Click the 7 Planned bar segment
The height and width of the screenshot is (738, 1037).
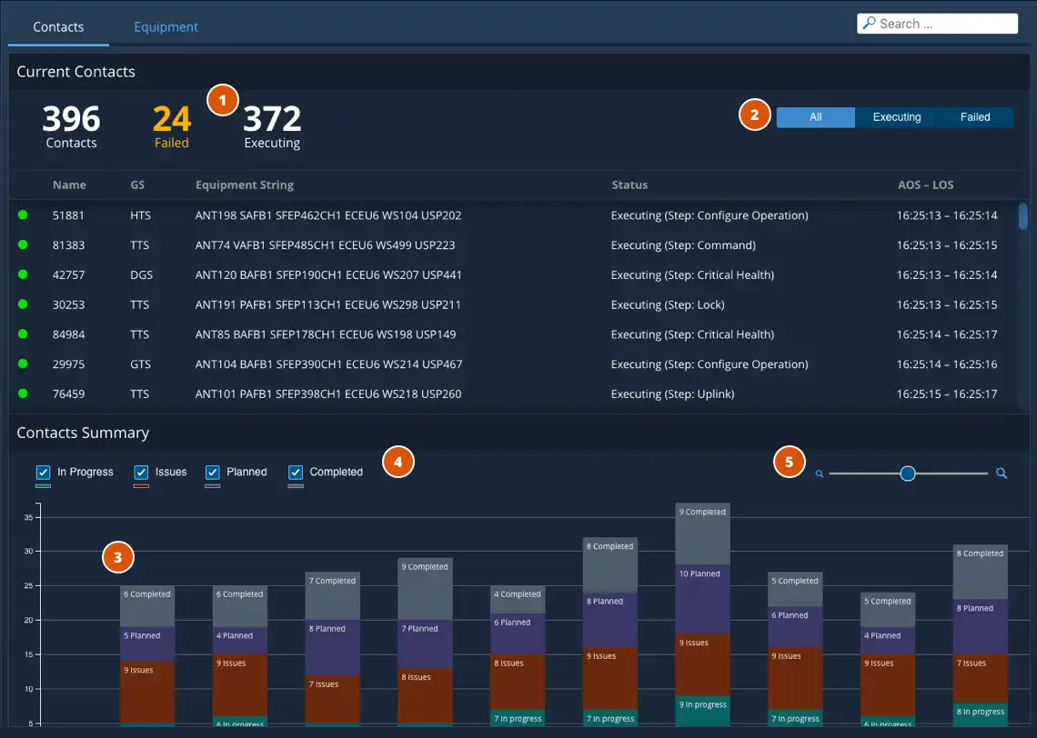pos(425,644)
